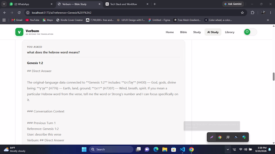Screen dimensions: 275x154
Task: Open the Windows Start menu
Action: pos(84,150)
